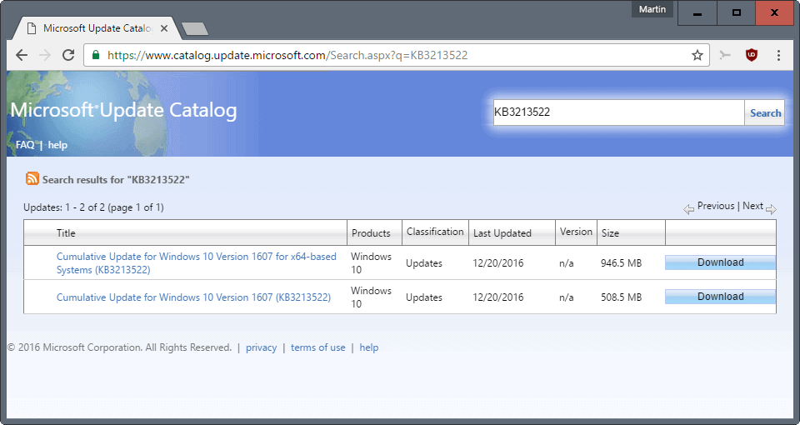This screenshot has width=800, height=425.
Task: Open the uBlock Origin extension icon
Action: 752,55
